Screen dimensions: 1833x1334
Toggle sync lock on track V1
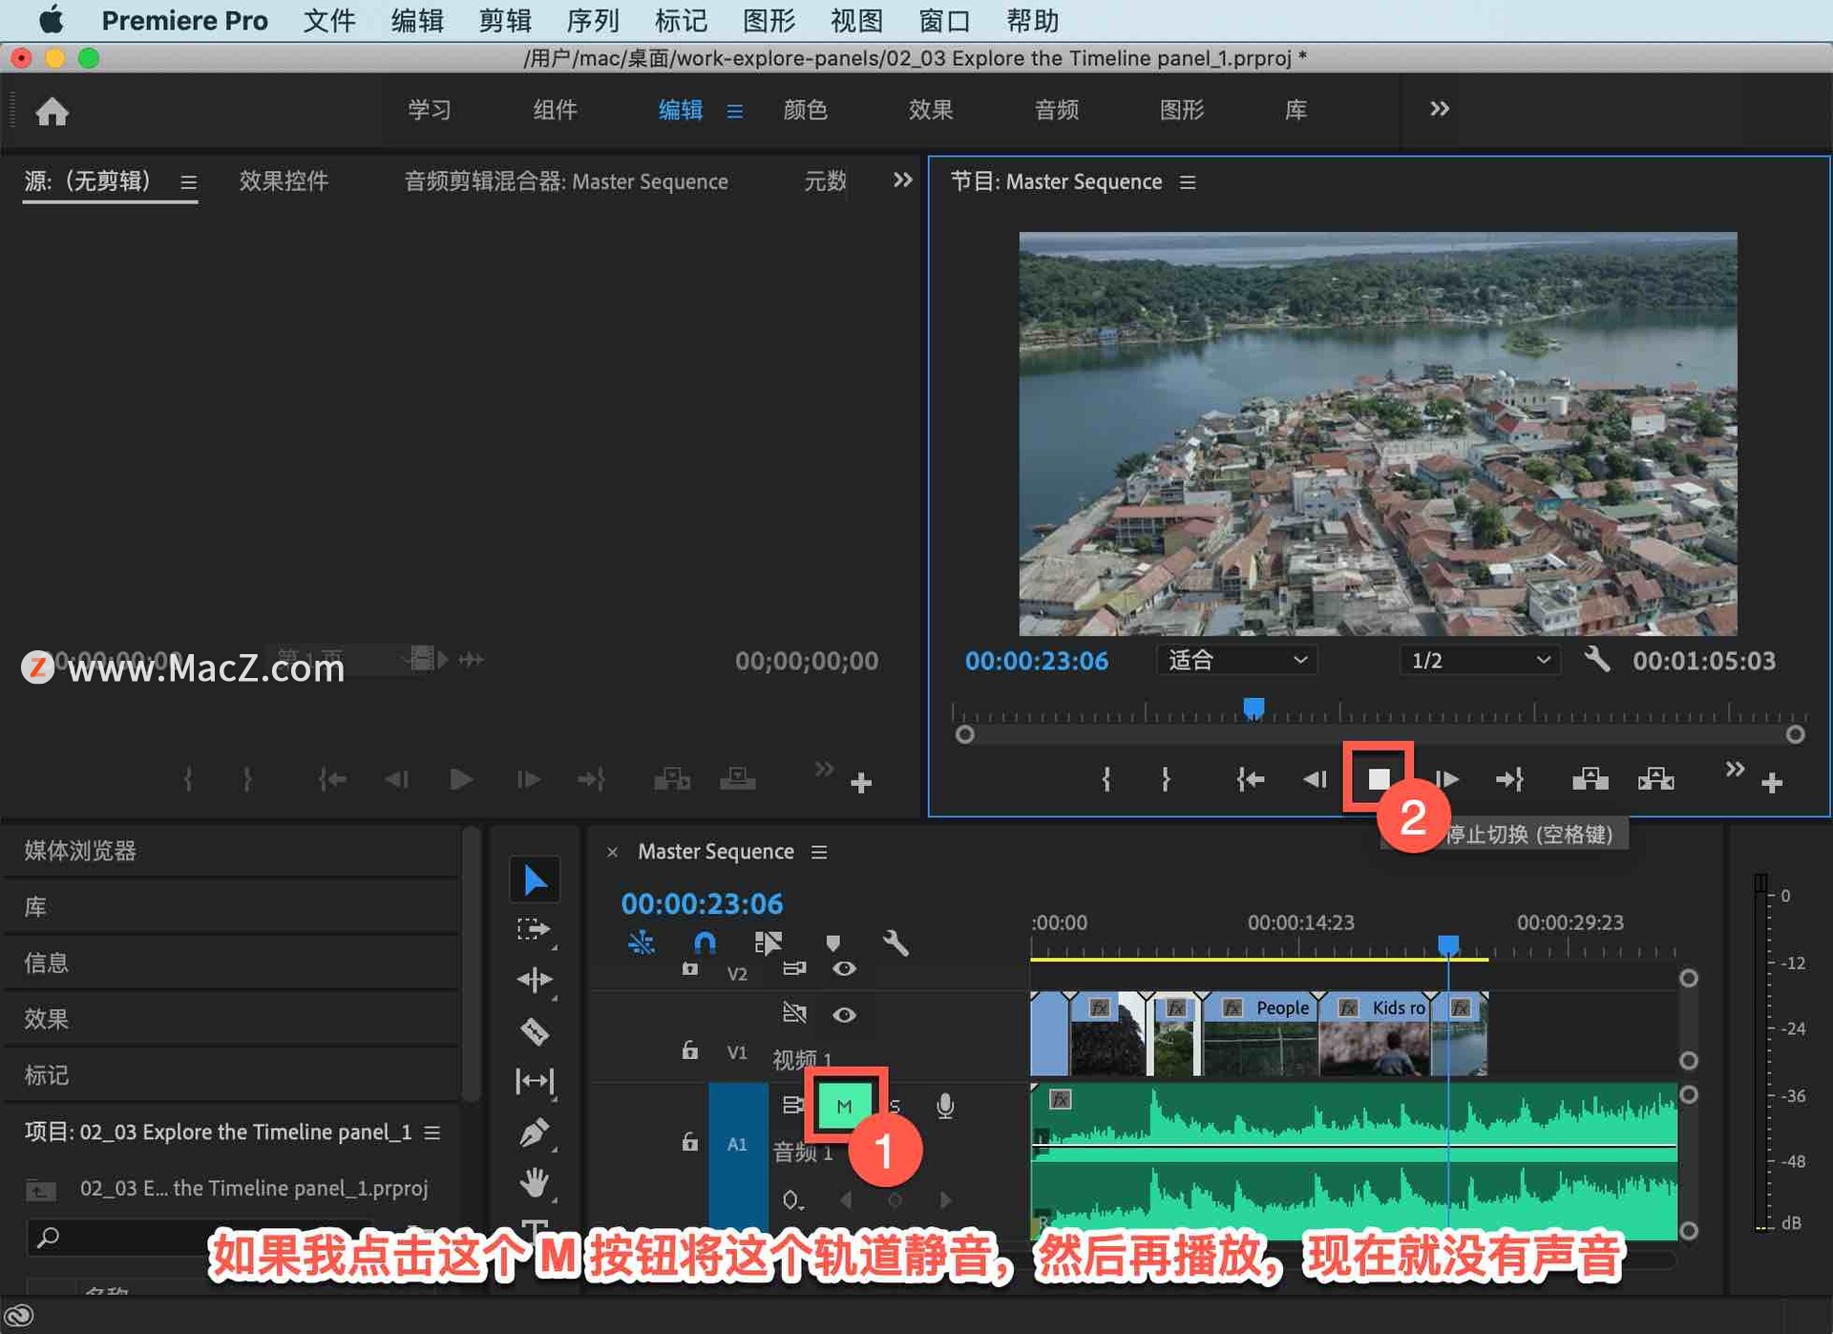pyautogui.click(x=794, y=1012)
